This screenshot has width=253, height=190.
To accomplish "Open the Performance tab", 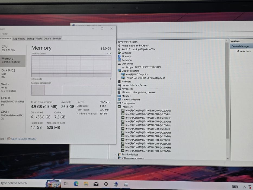I will coord(5,39).
